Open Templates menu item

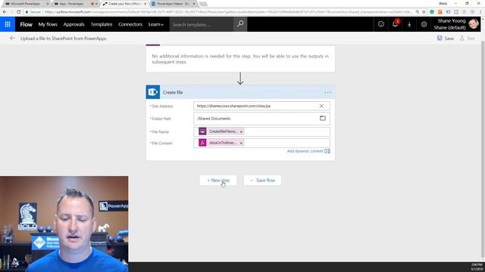pos(101,24)
